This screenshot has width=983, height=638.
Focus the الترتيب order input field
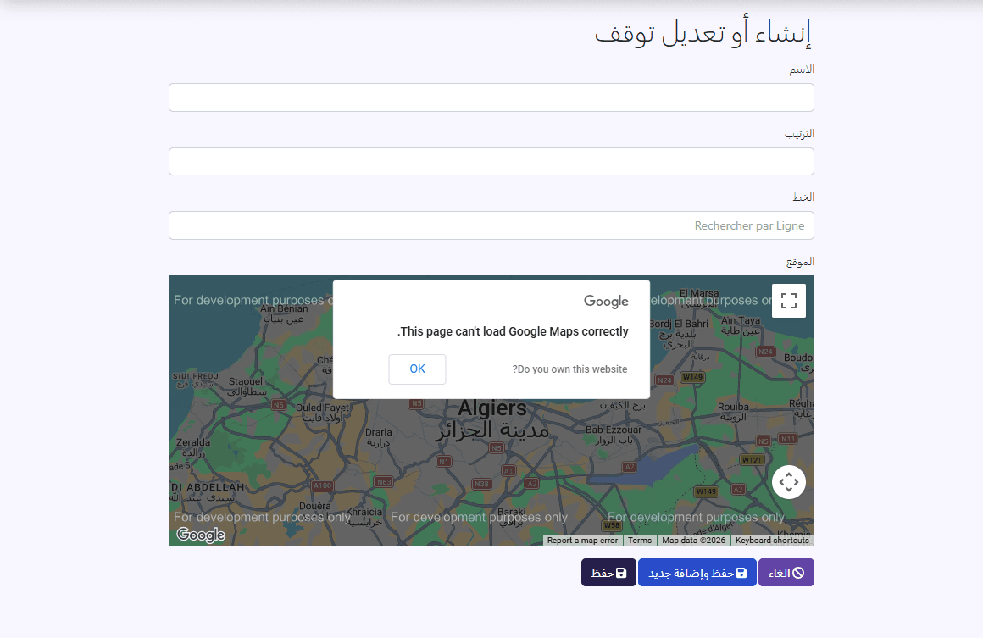click(491, 162)
